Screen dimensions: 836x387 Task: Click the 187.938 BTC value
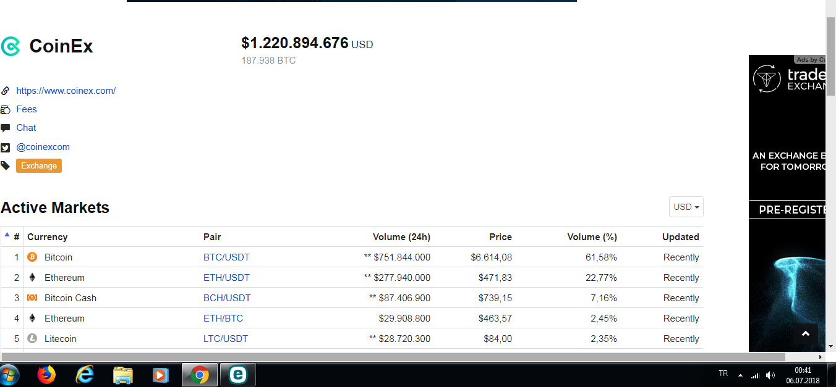(268, 60)
